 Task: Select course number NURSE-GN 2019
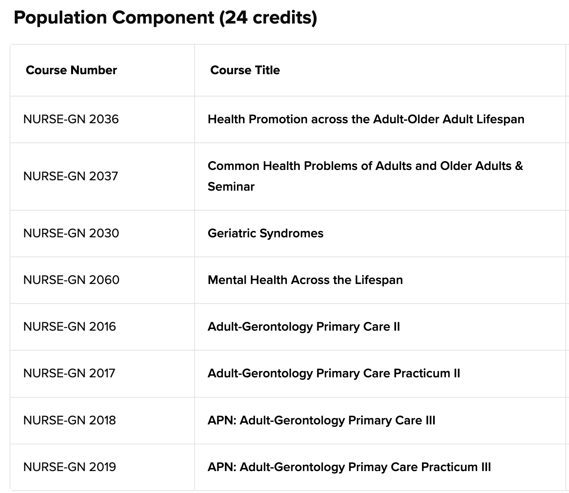click(70, 467)
